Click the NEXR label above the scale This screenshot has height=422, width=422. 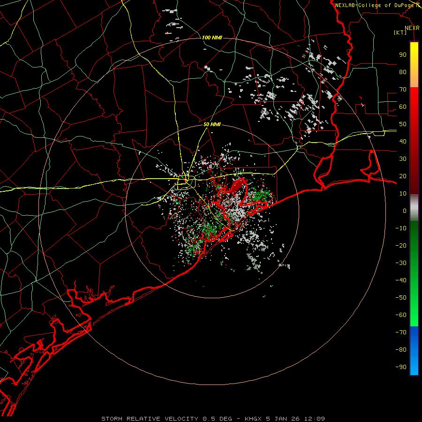pos(412,28)
